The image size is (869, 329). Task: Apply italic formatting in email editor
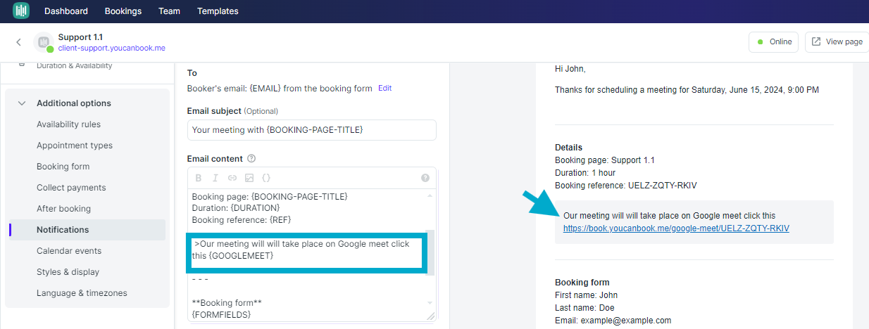point(215,178)
